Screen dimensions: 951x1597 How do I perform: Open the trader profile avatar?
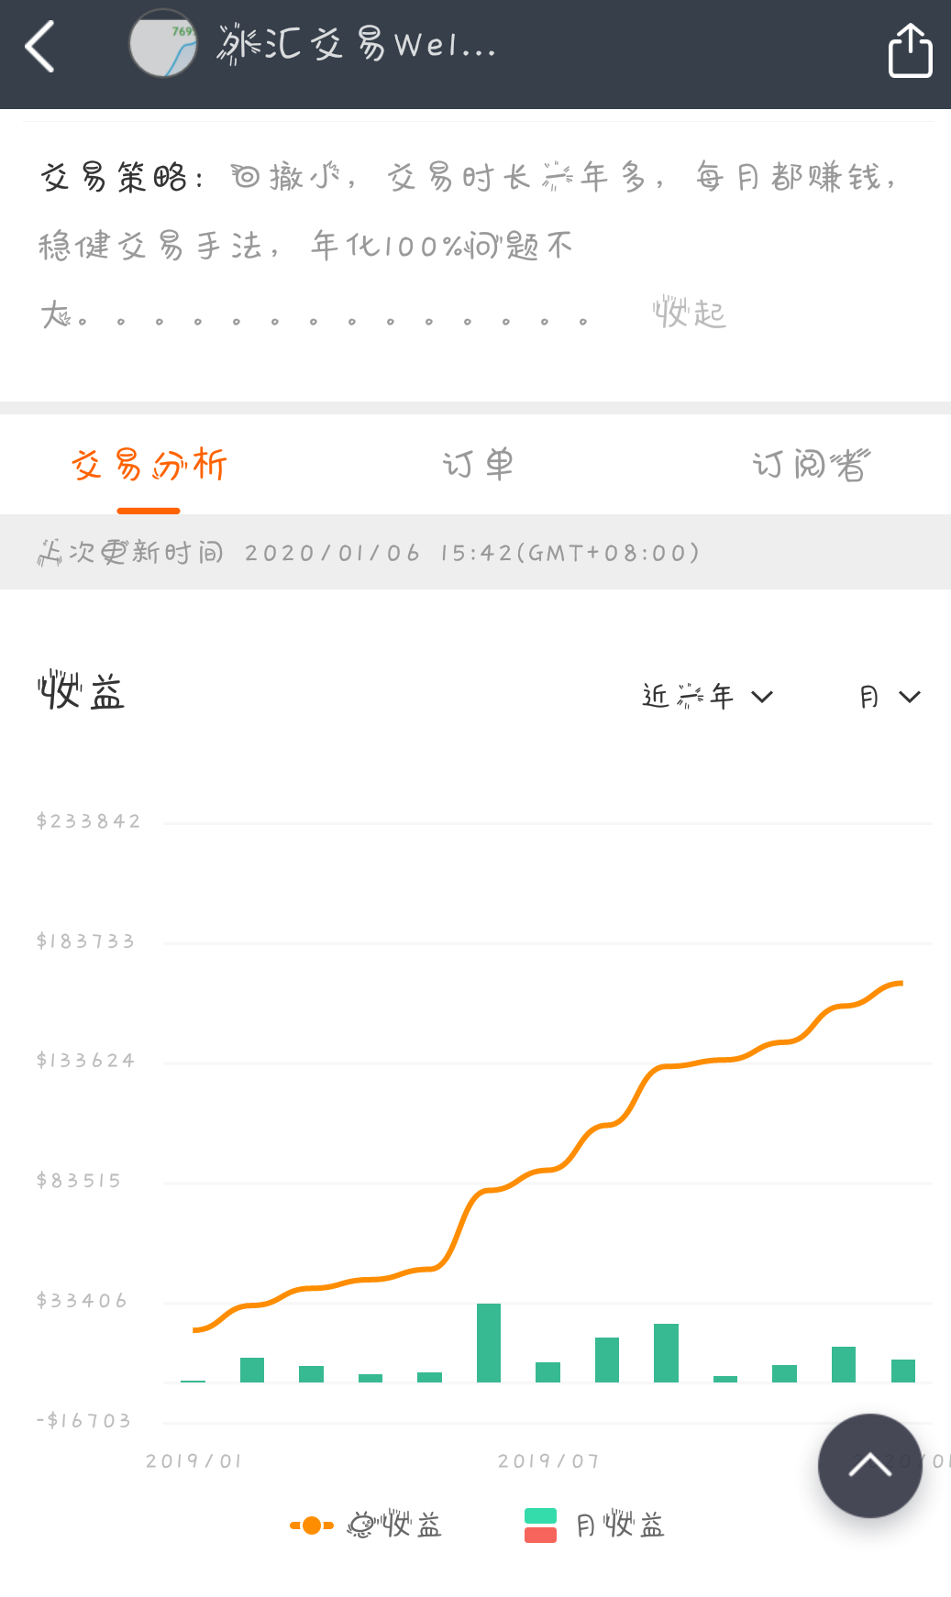coord(163,43)
